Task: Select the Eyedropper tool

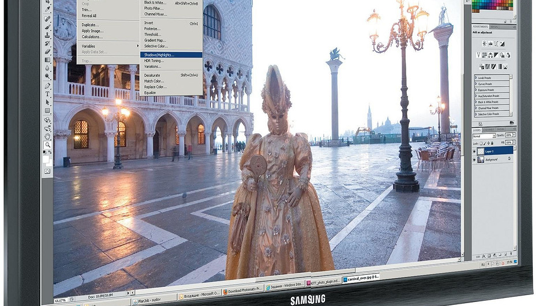Action: coord(47,8)
